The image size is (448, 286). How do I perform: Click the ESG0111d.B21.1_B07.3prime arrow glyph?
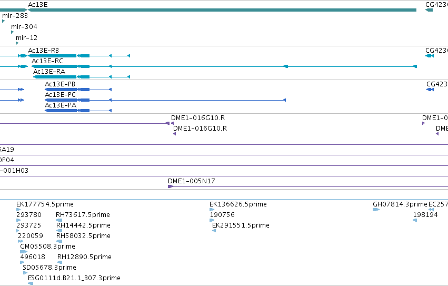(x=31, y=283)
